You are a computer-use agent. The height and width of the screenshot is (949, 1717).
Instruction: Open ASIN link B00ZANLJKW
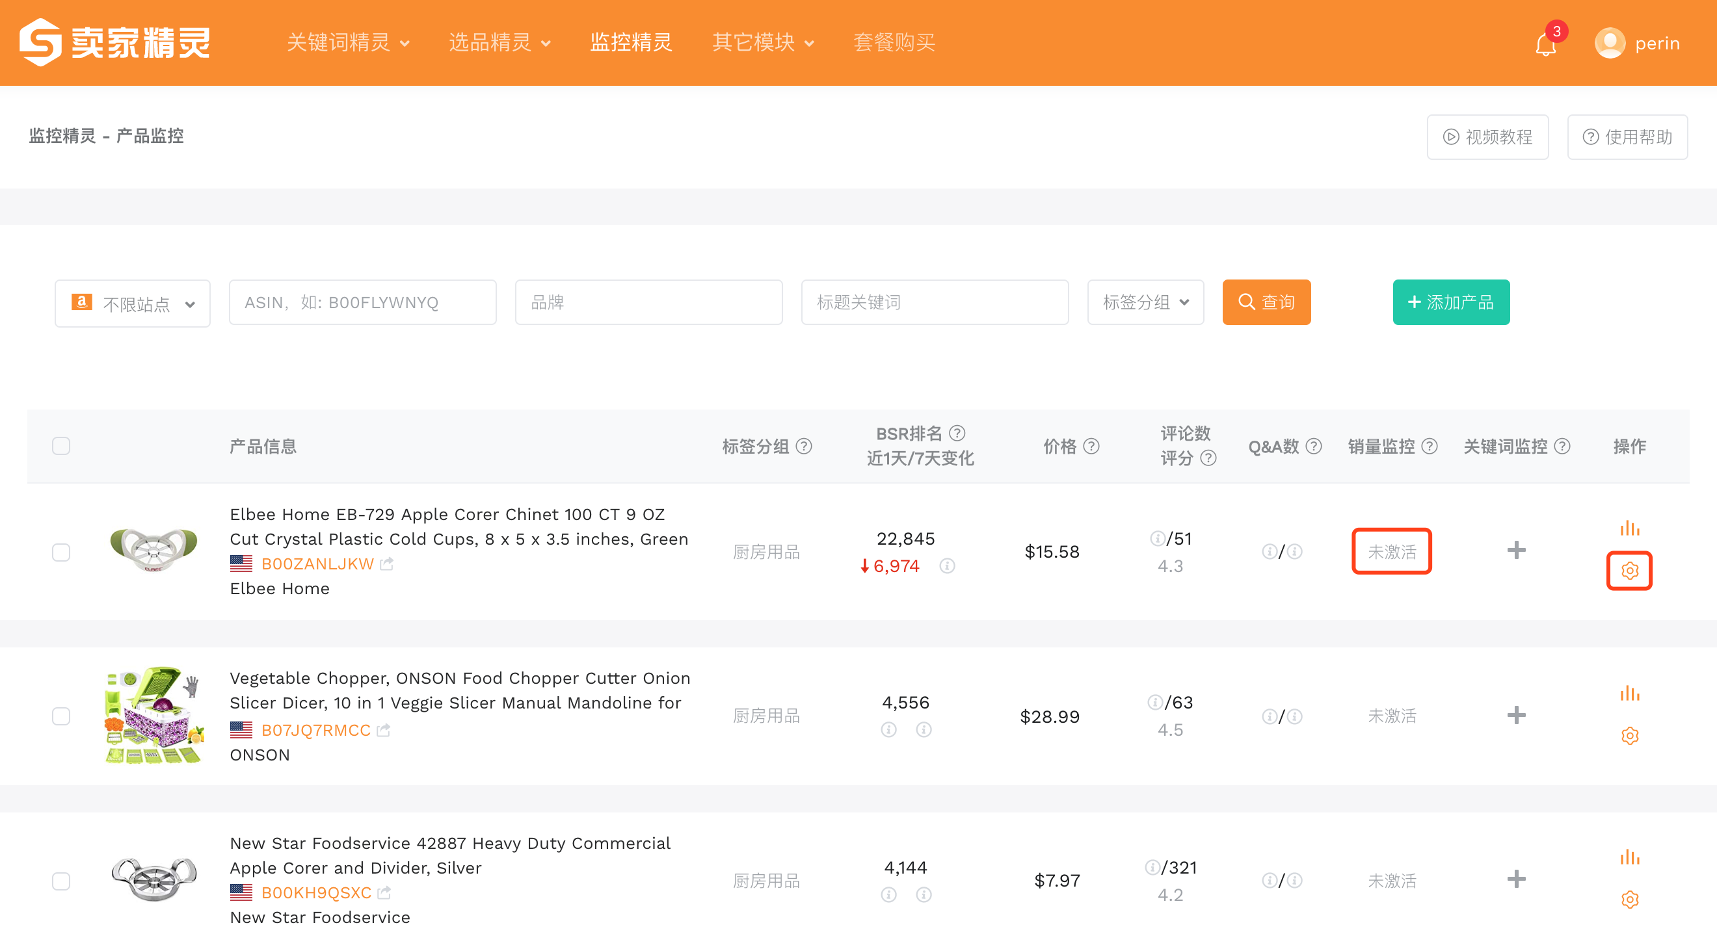pyautogui.click(x=317, y=564)
